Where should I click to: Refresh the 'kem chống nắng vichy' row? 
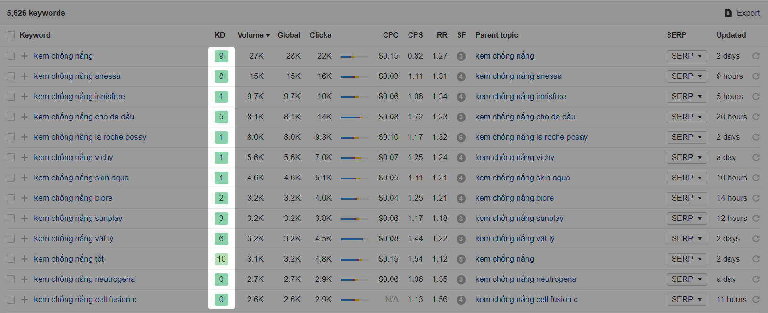pos(756,157)
